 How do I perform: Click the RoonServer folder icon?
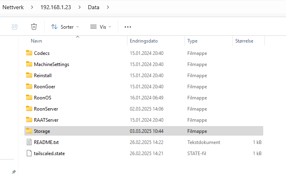(29, 109)
